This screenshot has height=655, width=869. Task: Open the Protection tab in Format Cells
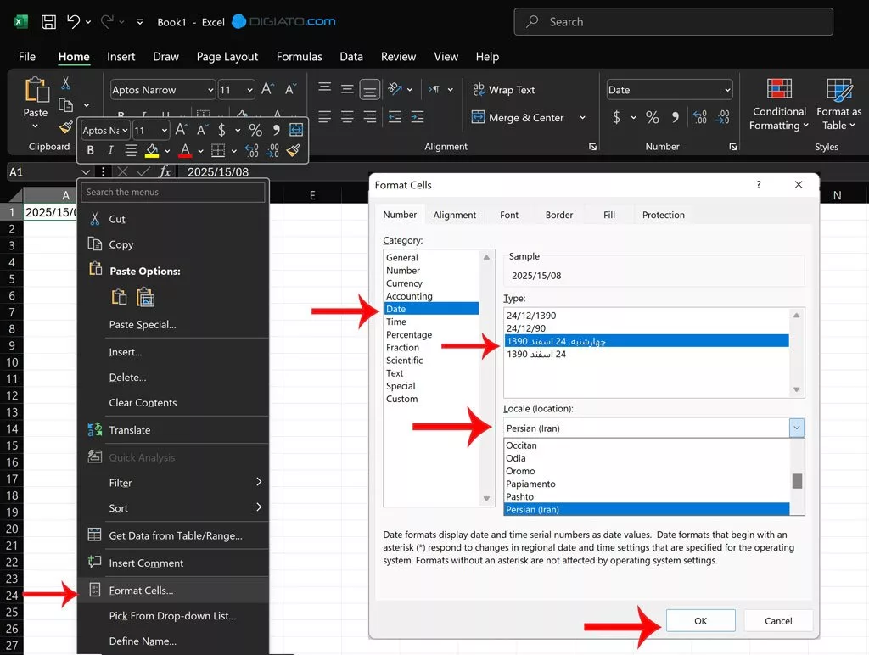664,215
